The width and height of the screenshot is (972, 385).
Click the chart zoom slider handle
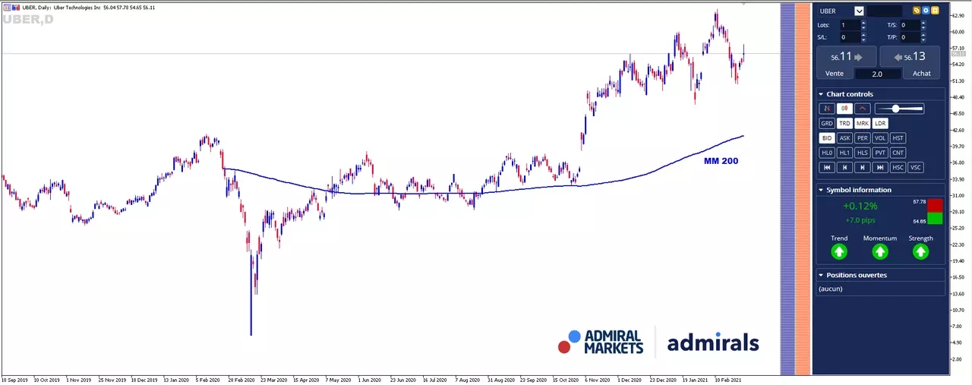click(x=895, y=109)
